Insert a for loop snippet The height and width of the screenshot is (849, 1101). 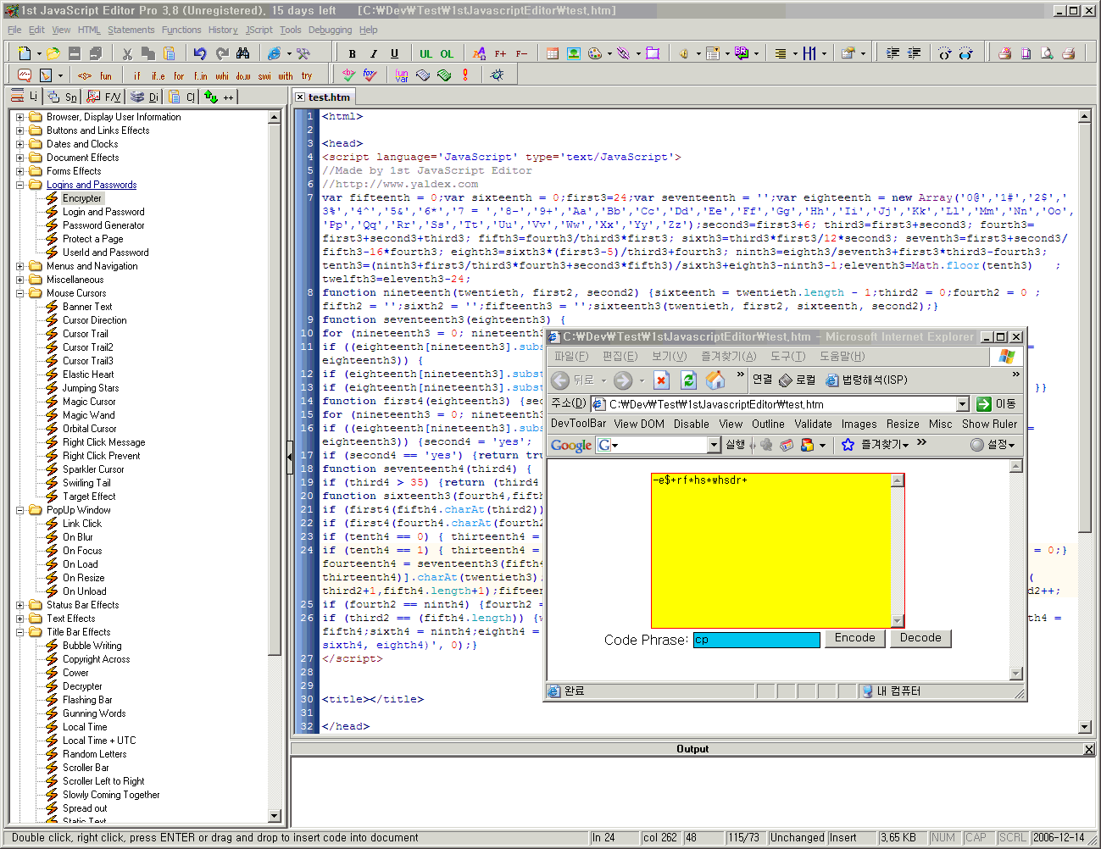pos(179,75)
